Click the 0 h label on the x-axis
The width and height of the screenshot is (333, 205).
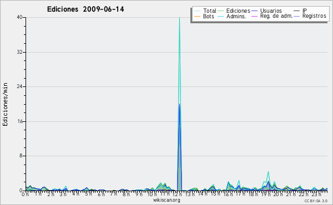tap(26, 194)
